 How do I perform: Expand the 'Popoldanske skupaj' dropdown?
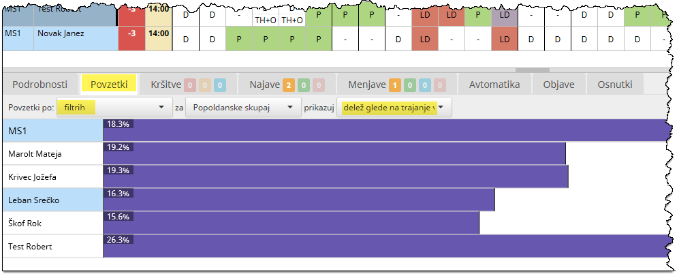[x=243, y=107]
